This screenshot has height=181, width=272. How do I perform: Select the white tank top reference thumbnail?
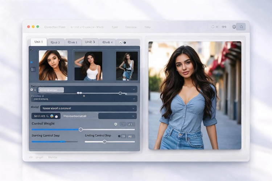pyautogui.click(x=88, y=66)
